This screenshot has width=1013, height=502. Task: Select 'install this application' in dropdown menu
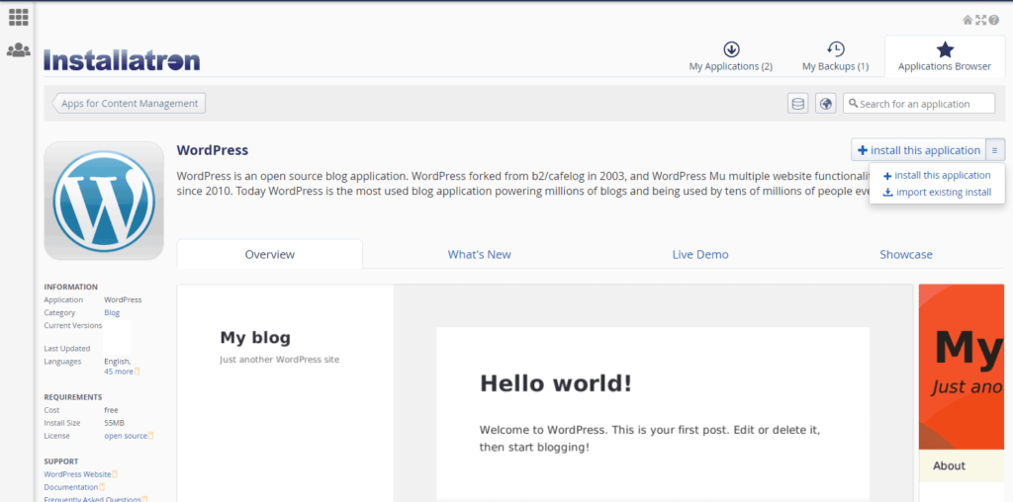click(x=942, y=176)
